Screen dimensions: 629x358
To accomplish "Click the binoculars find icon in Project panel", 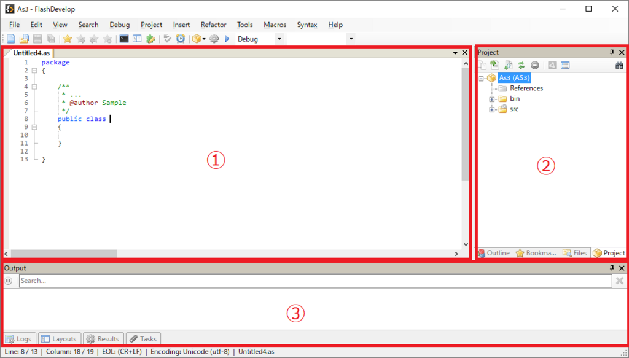I will 619,65.
